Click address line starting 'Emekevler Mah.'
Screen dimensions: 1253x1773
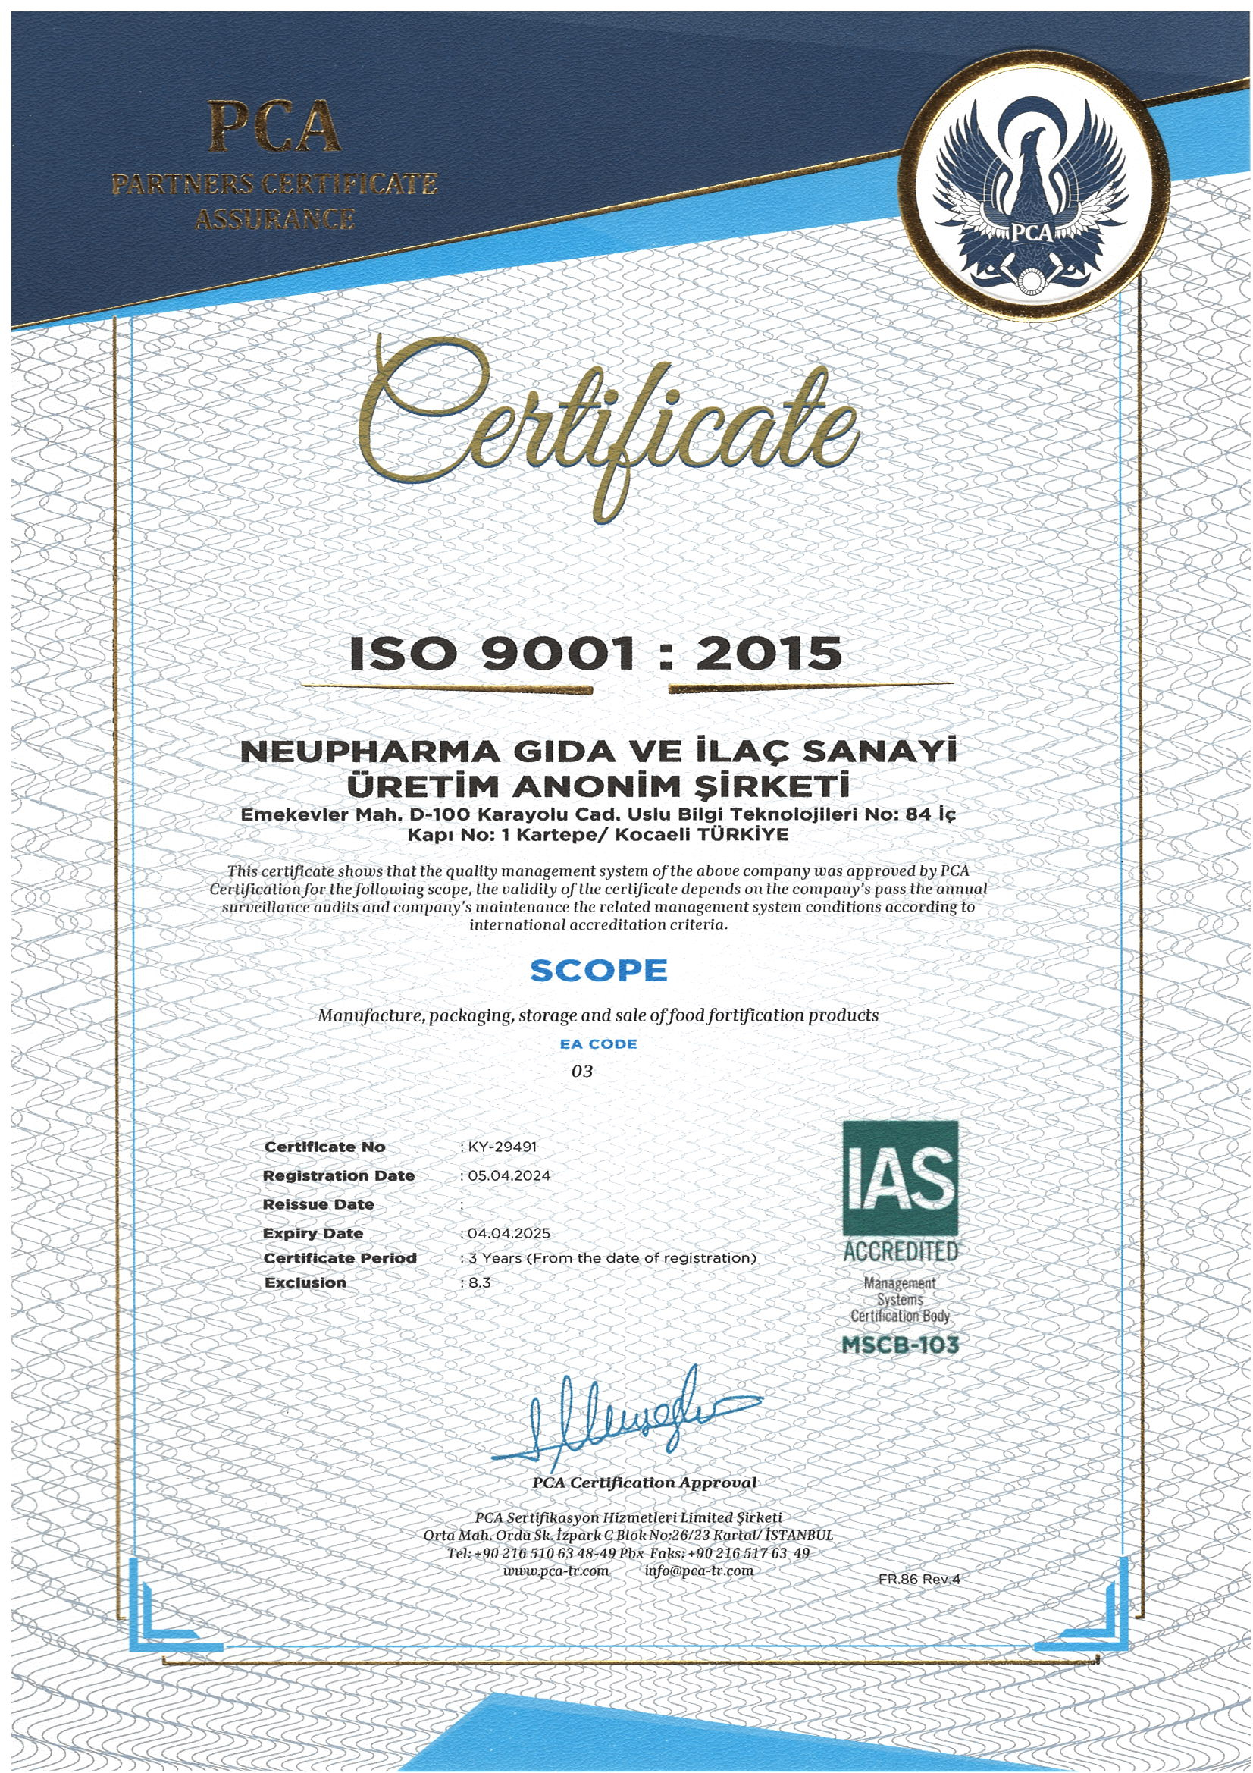click(598, 814)
